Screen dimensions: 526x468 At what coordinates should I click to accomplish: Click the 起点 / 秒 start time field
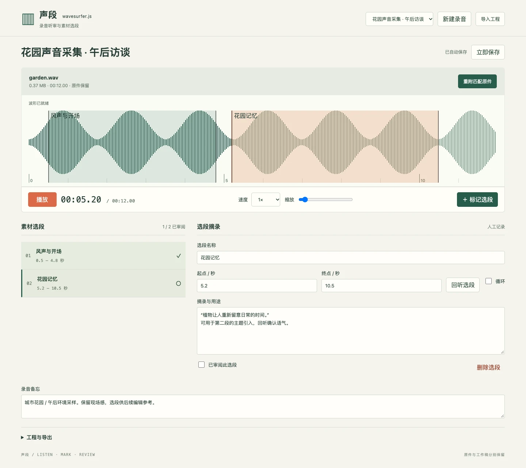coord(257,286)
